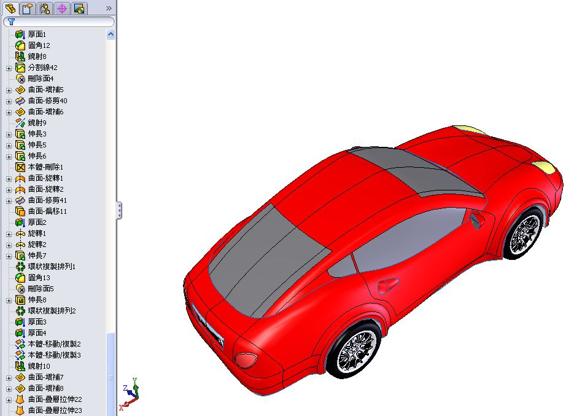The width and height of the screenshot is (574, 416).
Task: Open the DisplayManager appearance icon
Action: [x=79, y=9]
